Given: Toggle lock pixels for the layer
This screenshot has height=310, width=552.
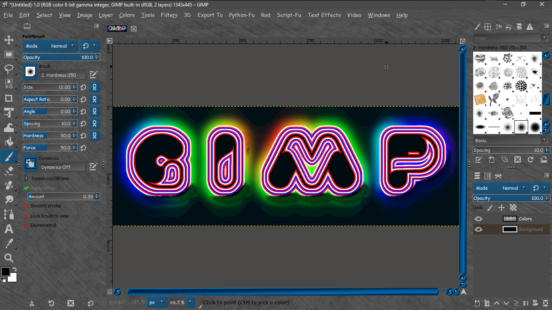Looking at the screenshot, I should 490,207.
